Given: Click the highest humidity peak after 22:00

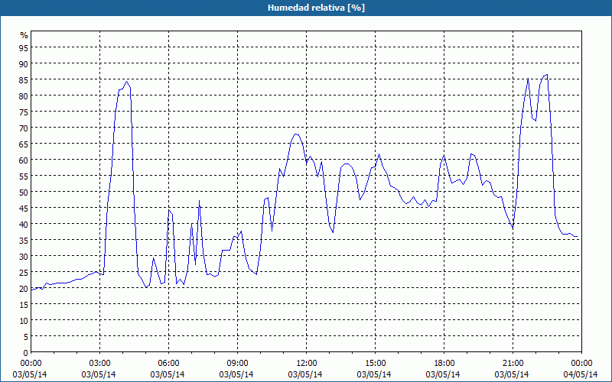Looking at the screenshot, I should (547, 74).
